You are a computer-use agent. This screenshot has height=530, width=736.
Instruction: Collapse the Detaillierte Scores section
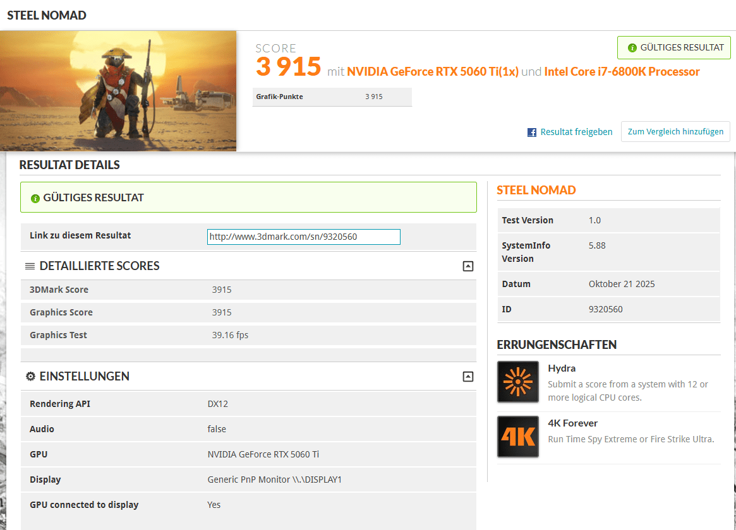tap(468, 266)
